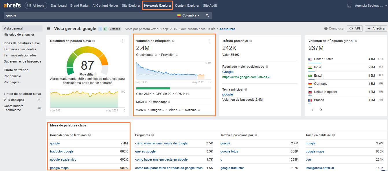Click the API button
388x171 pixels.
(x=354, y=28)
